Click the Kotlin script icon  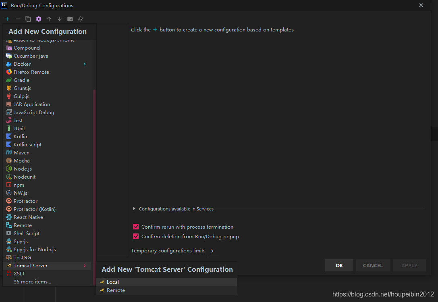click(9, 145)
